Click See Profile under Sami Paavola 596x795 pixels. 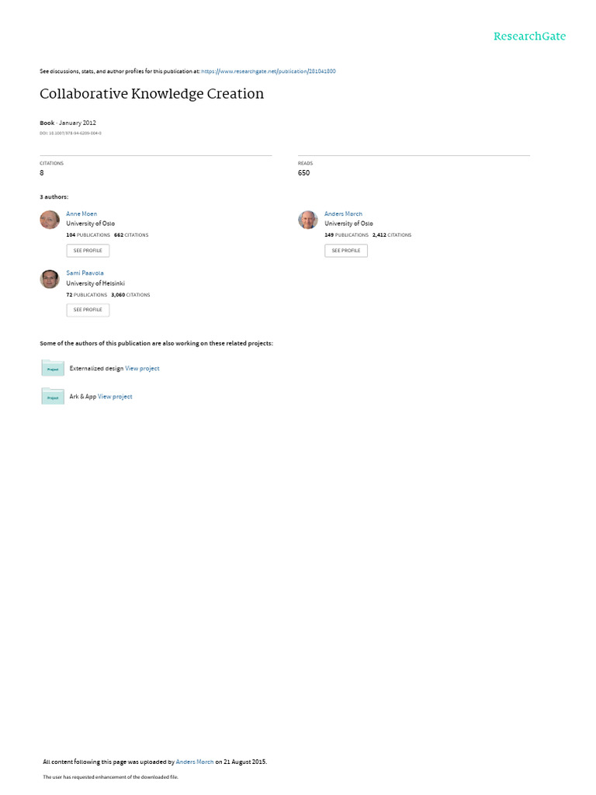click(88, 310)
